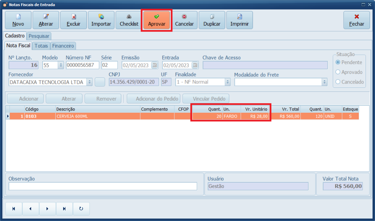The height and width of the screenshot is (221, 375).
Task: Go to first record navigation arrow
Action: tap(14, 209)
